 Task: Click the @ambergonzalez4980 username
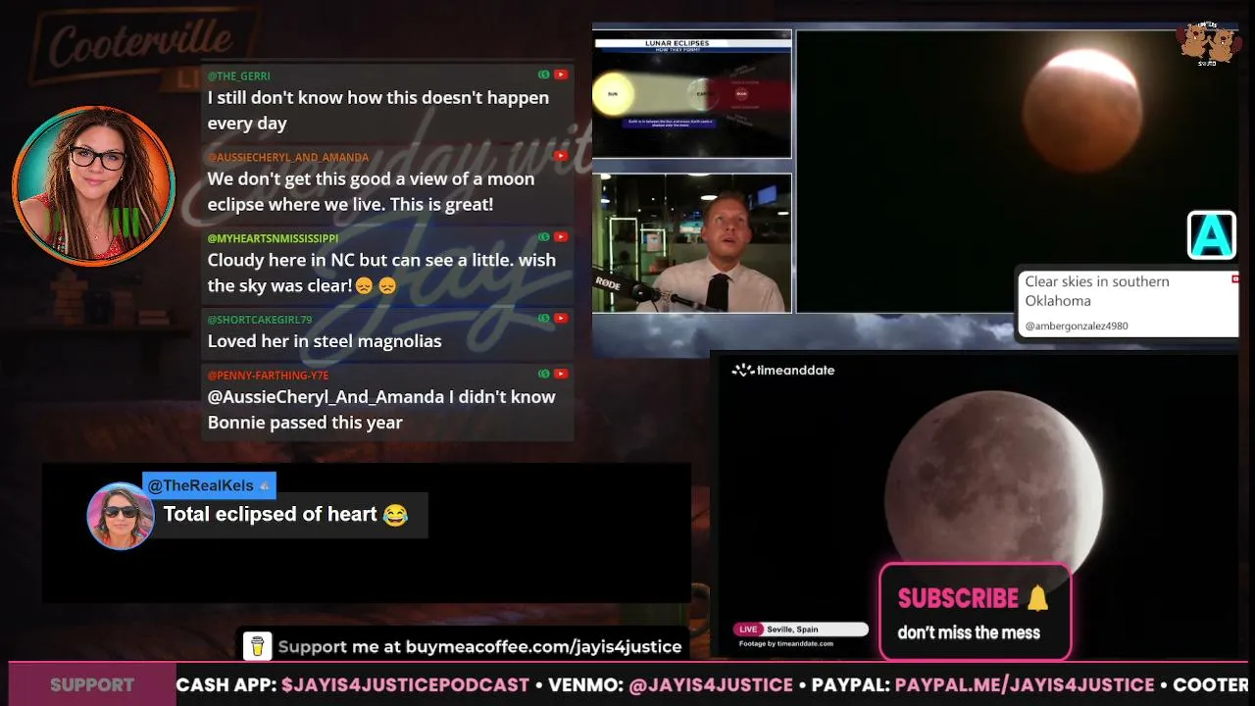pyautogui.click(x=1077, y=326)
